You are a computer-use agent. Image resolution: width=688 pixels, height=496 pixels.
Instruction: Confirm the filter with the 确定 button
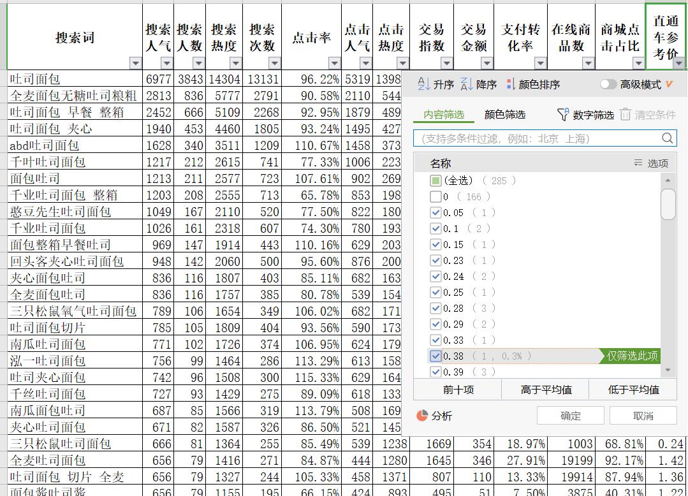pyautogui.click(x=569, y=415)
